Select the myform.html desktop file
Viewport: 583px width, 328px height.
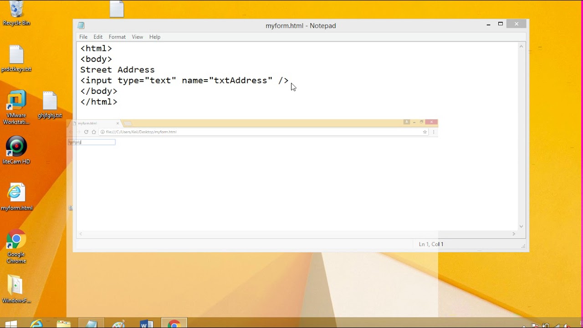click(x=16, y=197)
